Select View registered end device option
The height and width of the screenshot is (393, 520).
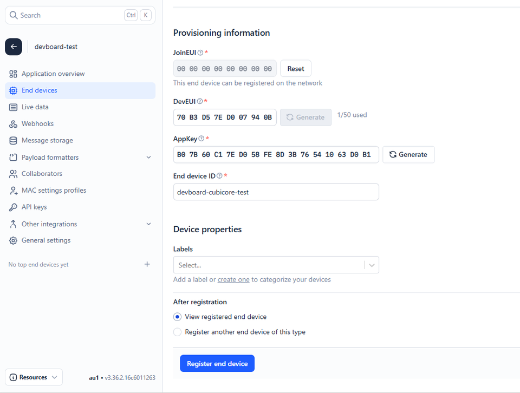click(178, 317)
